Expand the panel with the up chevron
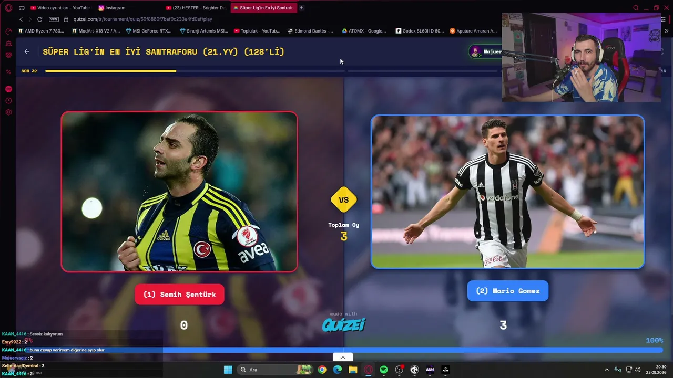 point(343,358)
